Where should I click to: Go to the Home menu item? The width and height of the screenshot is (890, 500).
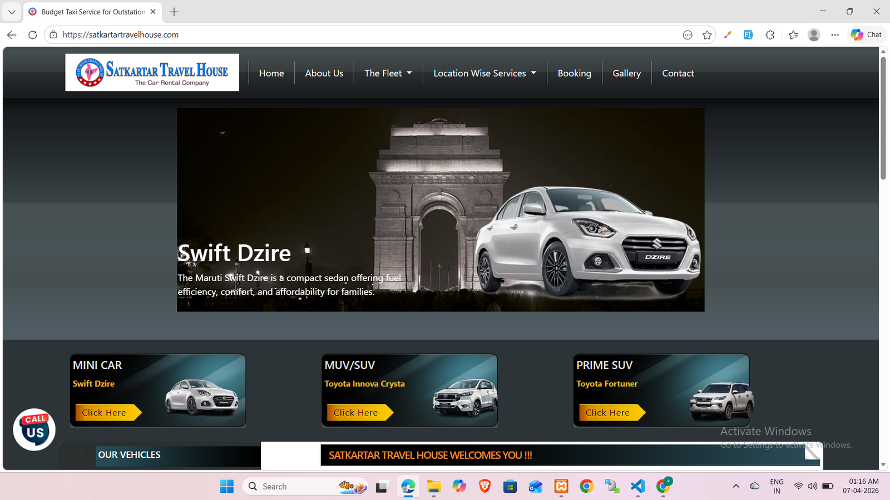(x=271, y=73)
